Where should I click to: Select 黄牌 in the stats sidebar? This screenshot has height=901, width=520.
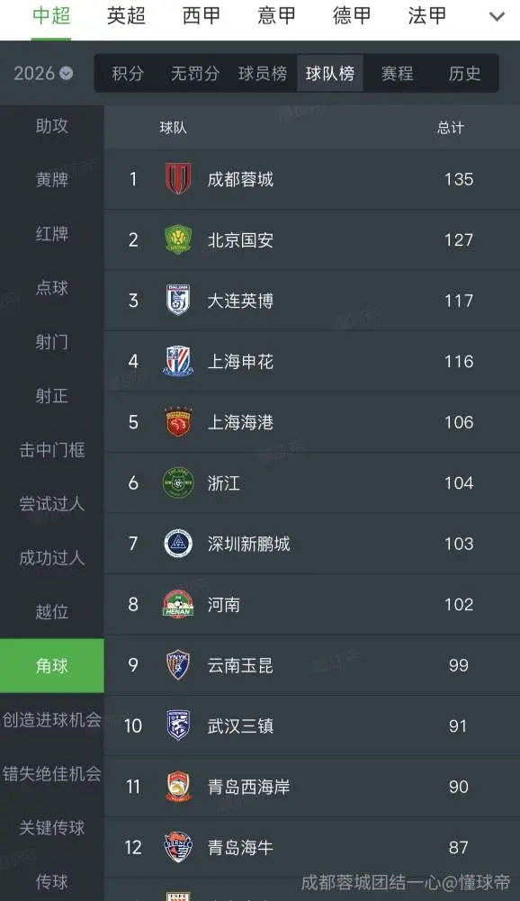coord(51,179)
